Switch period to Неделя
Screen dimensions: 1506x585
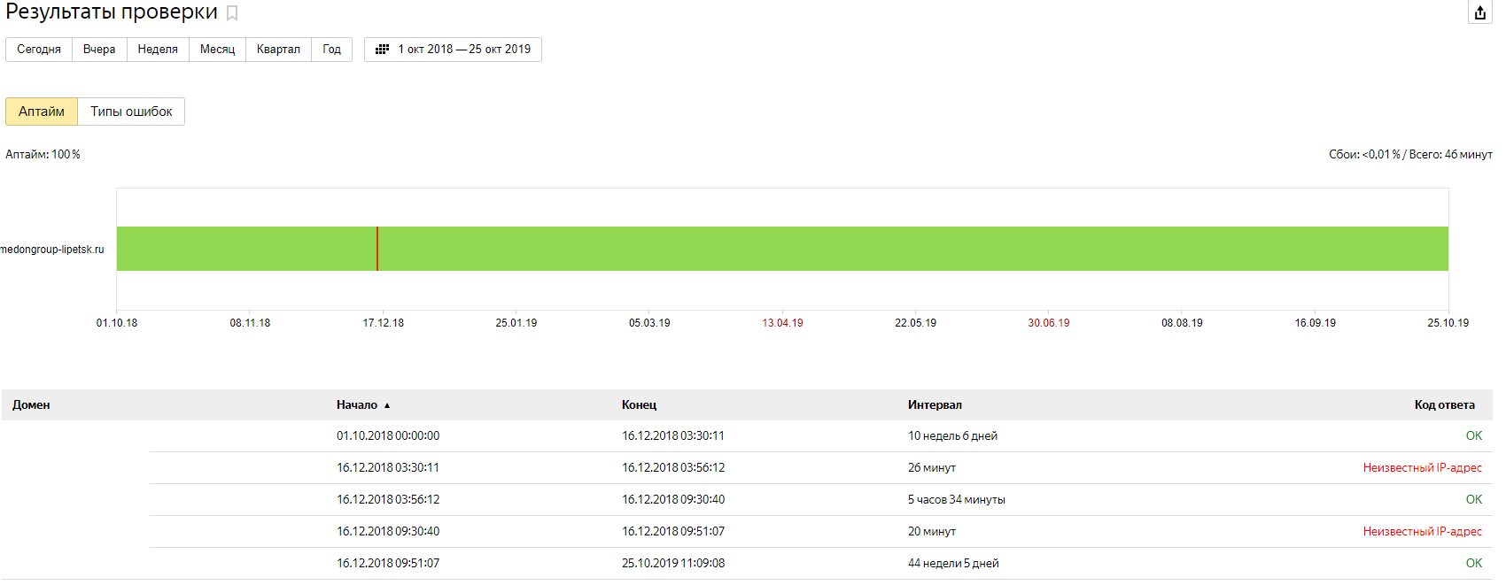[158, 50]
